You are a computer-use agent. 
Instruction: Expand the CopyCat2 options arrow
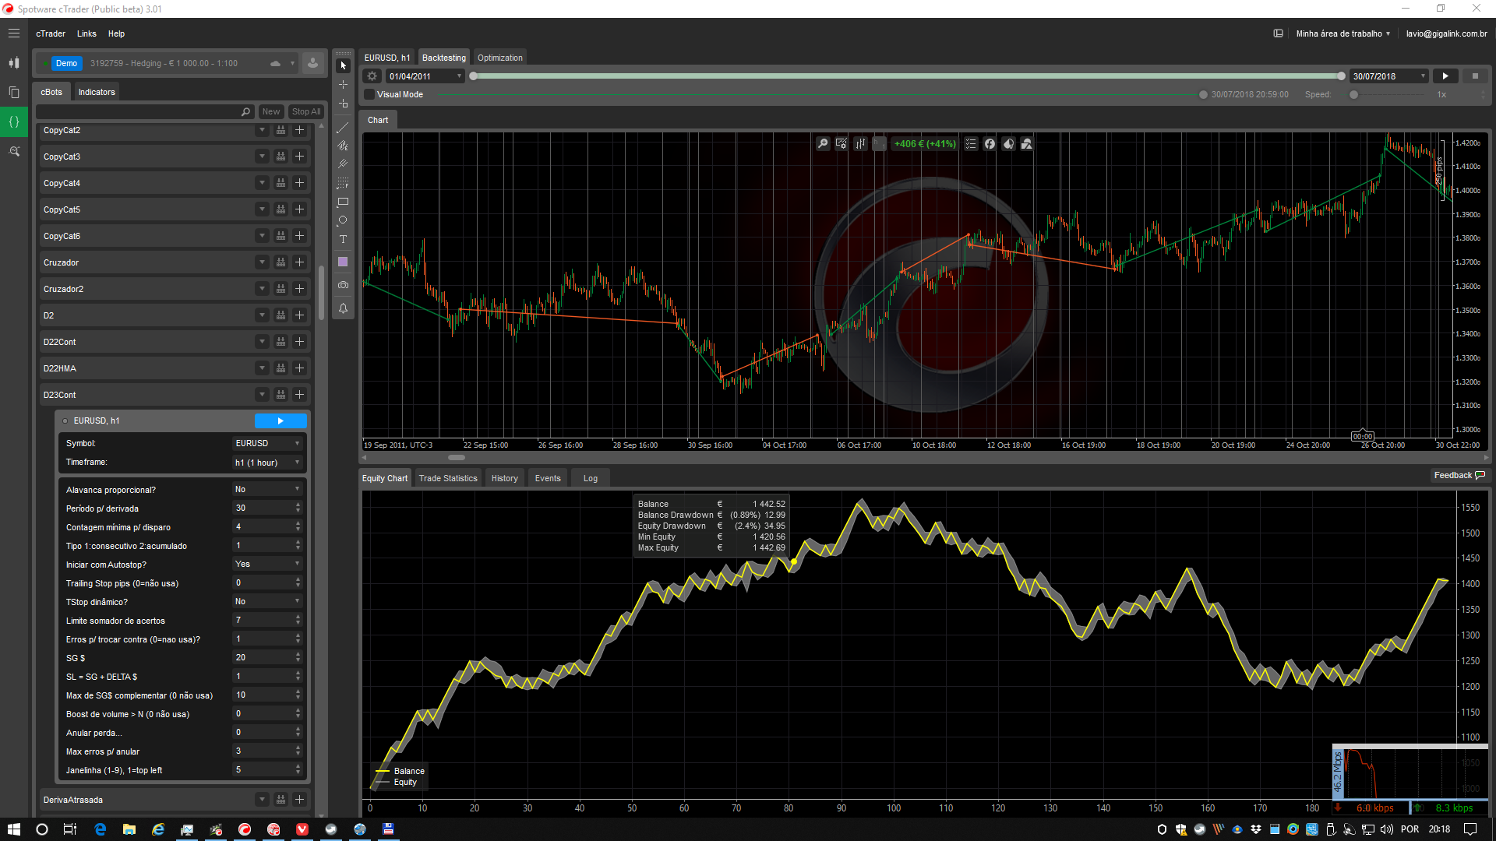(262, 130)
